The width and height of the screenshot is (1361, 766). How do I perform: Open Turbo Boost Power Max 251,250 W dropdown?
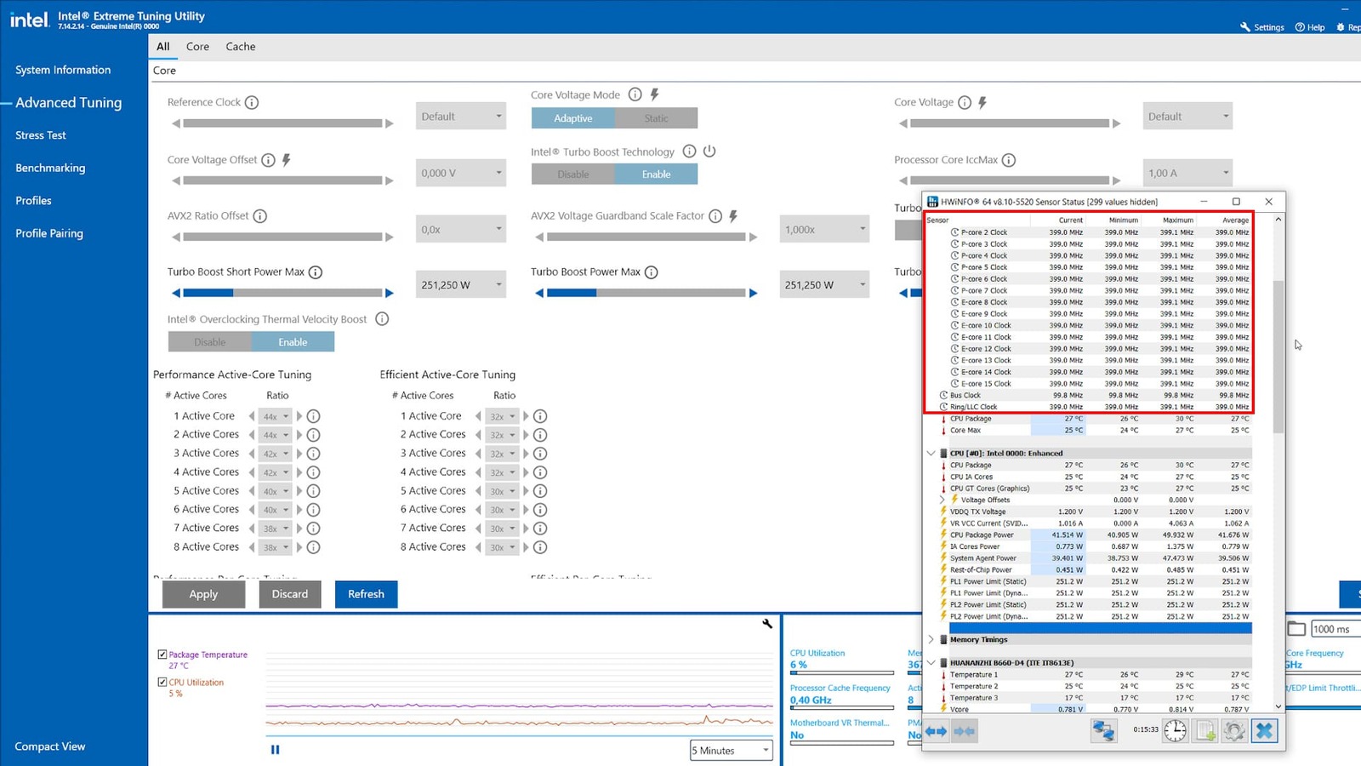tap(824, 285)
